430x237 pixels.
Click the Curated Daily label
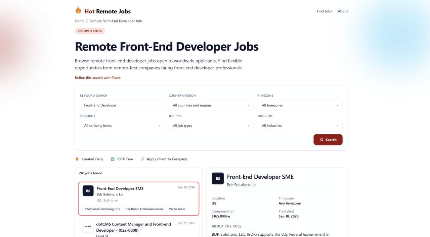pos(92,159)
